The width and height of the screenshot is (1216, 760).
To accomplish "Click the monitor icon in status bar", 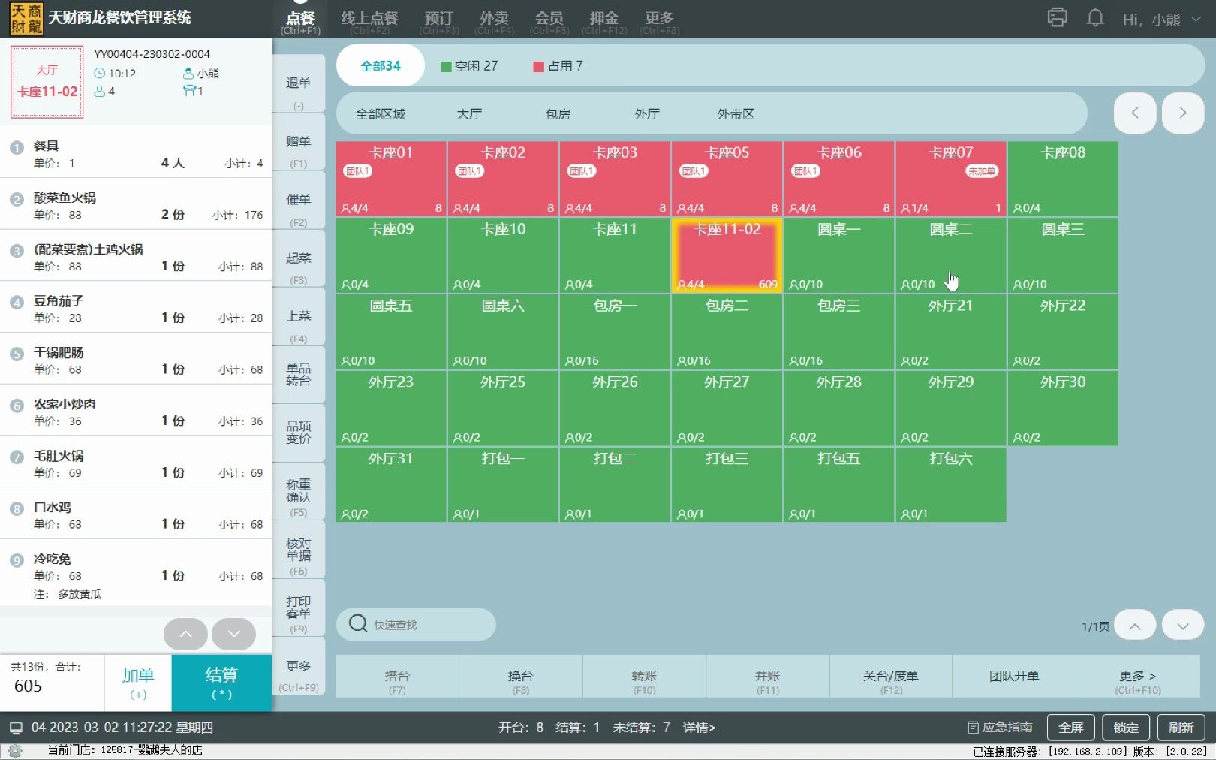I will tap(16, 728).
